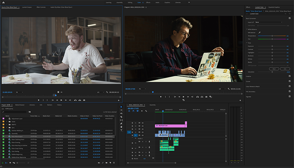Open timeline display settings wrench
294x168 pixels.
[x=146, y=111]
